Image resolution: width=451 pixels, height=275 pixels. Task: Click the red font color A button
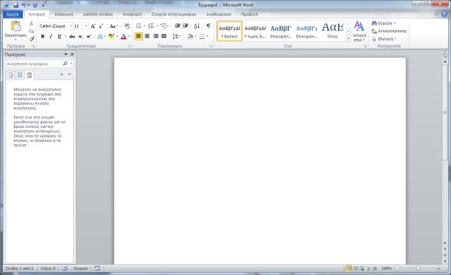click(124, 37)
